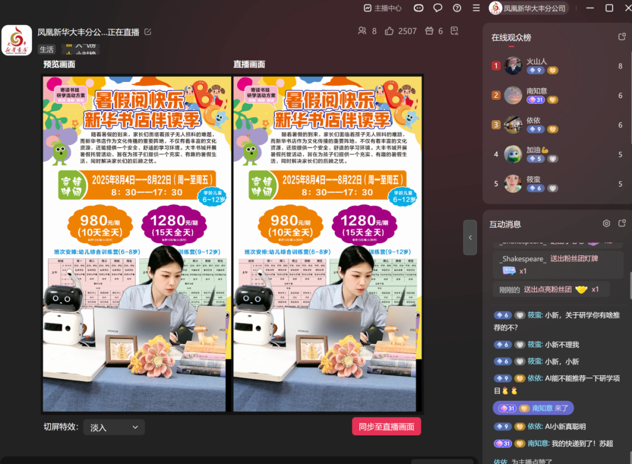The width and height of the screenshot is (632, 464).
Task: Collapse the side panel using the chevron arrow
Action: [x=469, y=238]
